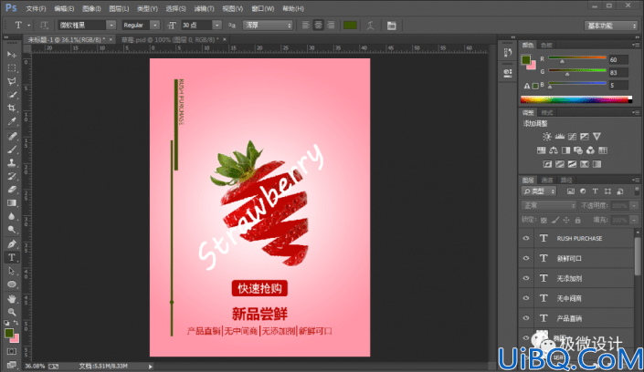Select the Blur tool
644x372 pixels.
(12, 217)
